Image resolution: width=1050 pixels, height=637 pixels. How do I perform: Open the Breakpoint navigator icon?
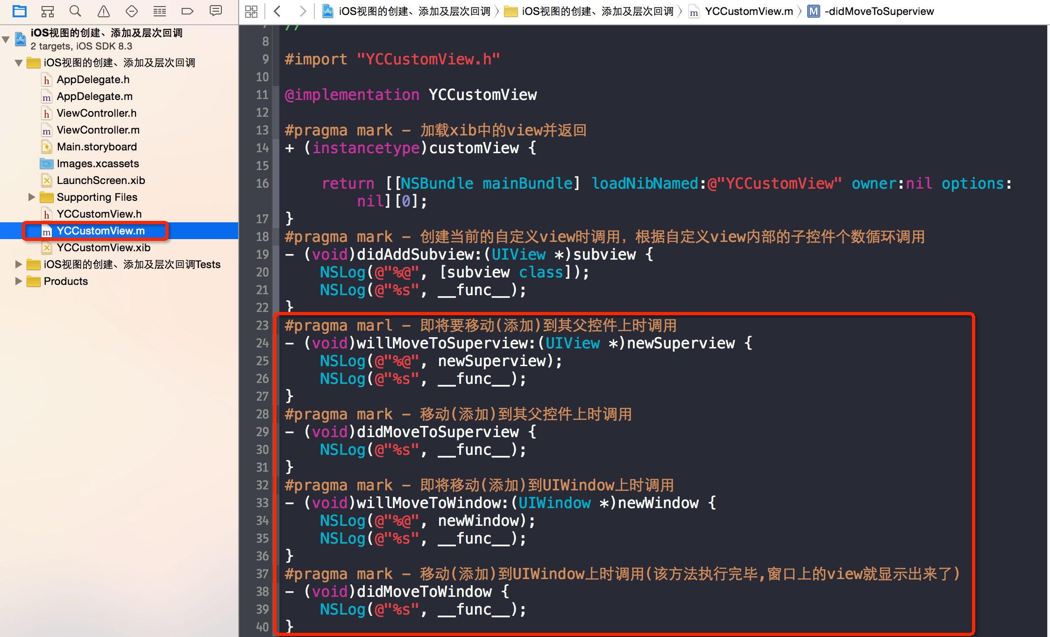pos(187,11)
